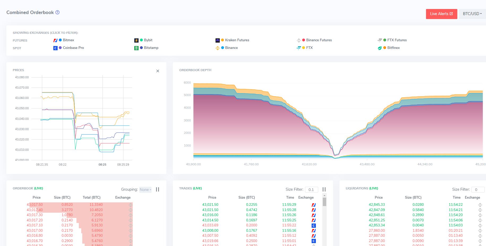Click exchange icon on orderbook 43,017.50 row
Screen dimensions: 486x246
[x=130, y=205]
